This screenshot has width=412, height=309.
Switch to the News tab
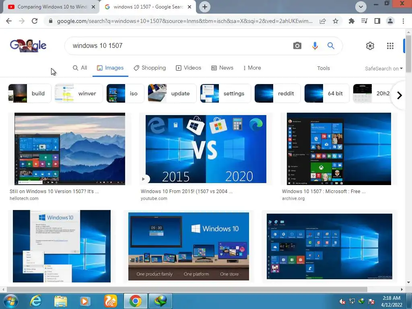pyautogui.click(x=222, y=68)
